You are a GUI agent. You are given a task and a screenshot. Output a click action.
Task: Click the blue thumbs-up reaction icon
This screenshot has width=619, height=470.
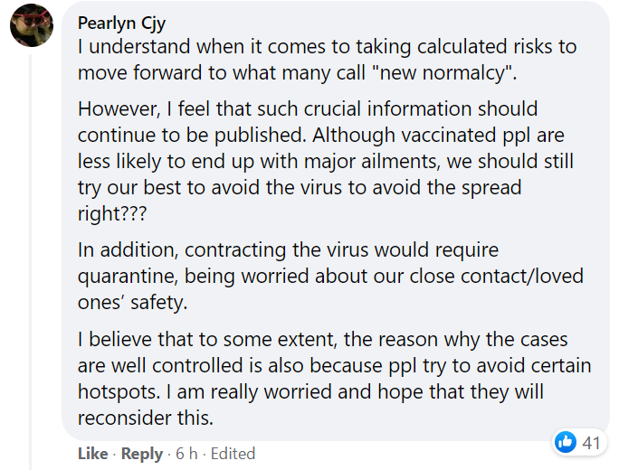click(566, 442)
